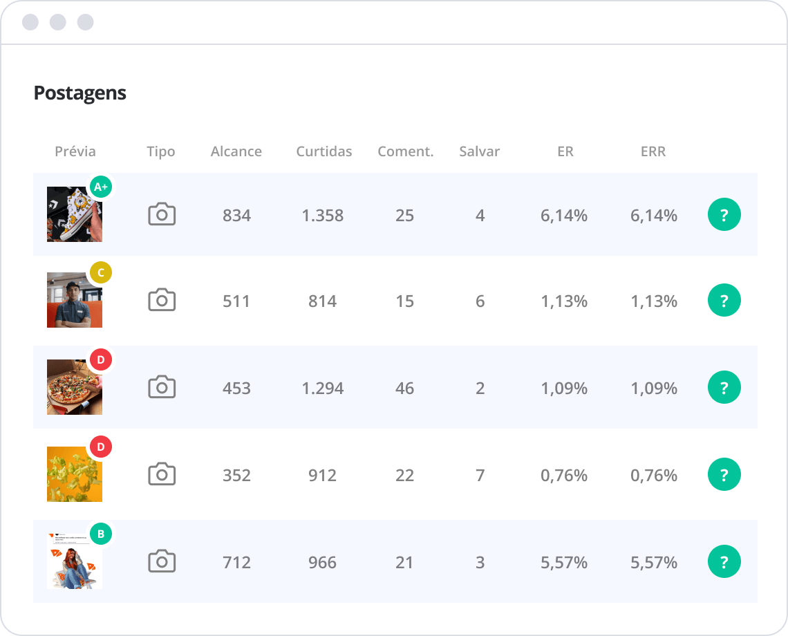
Task: Select the camera icon in the pizza row
Action: (x=162, y=388)
